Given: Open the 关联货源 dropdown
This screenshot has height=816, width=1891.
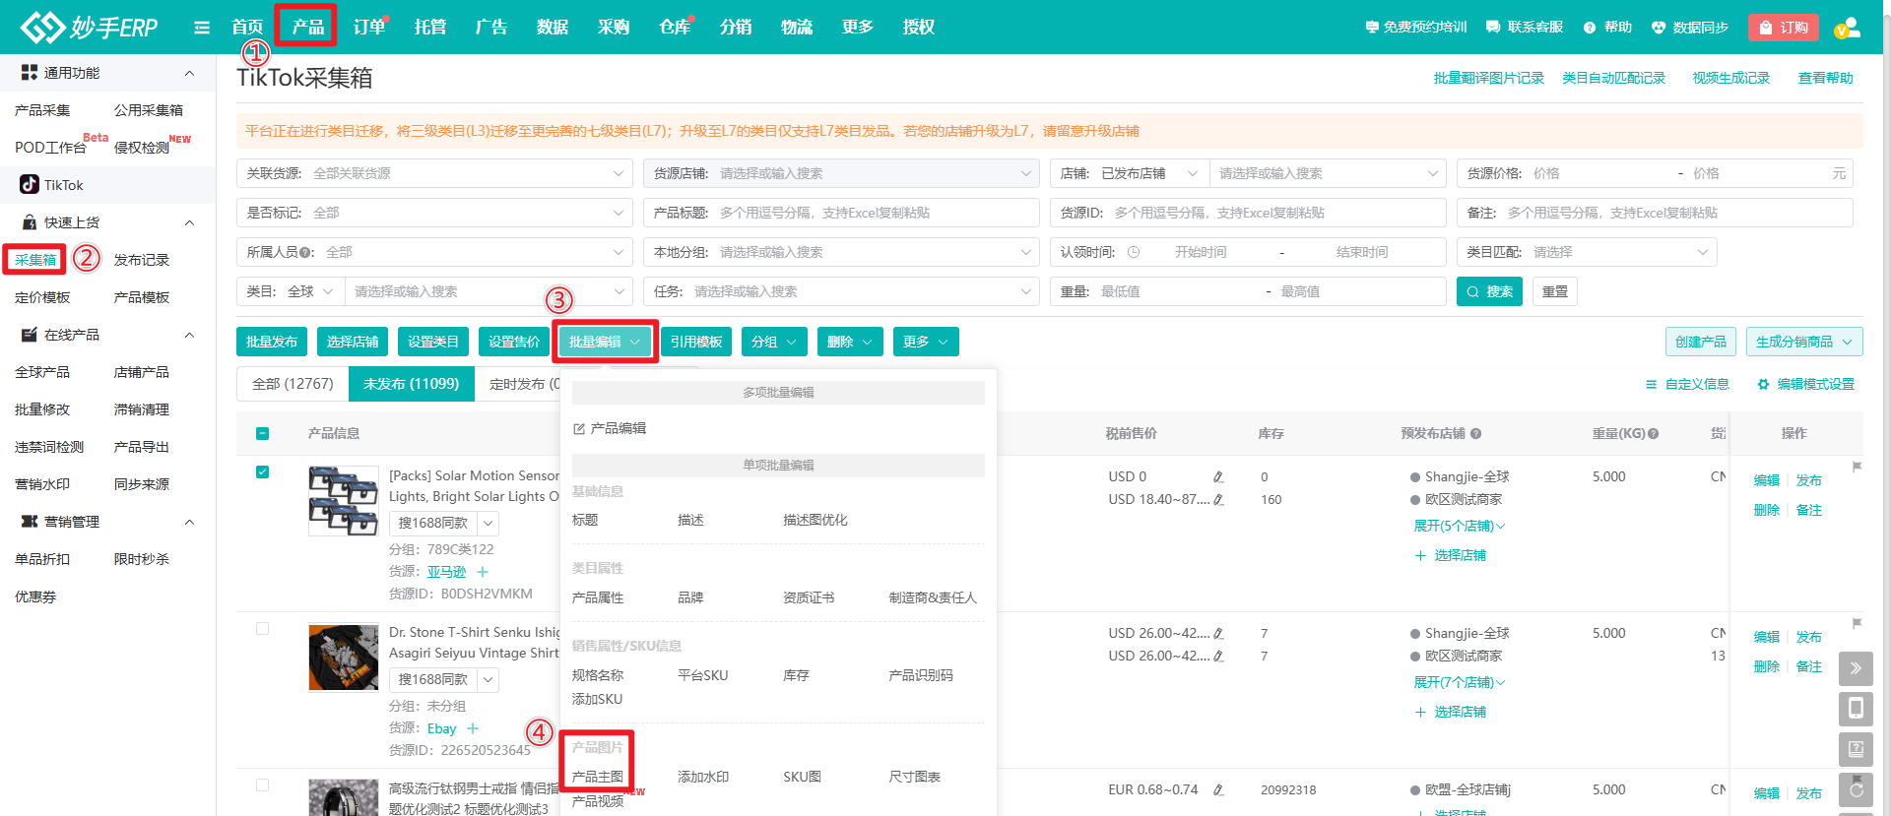Looking at the screenshot, I should point(434,173).
